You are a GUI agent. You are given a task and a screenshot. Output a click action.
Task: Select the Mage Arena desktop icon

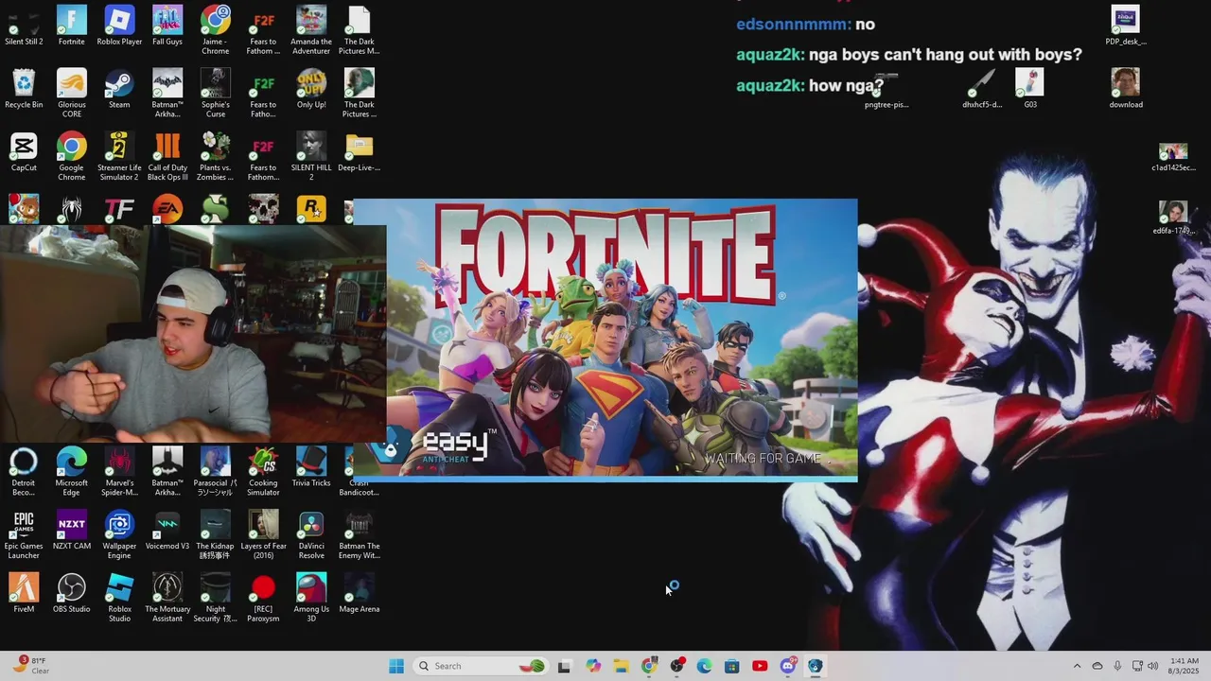pyautogui.click(x=360, y=593)
